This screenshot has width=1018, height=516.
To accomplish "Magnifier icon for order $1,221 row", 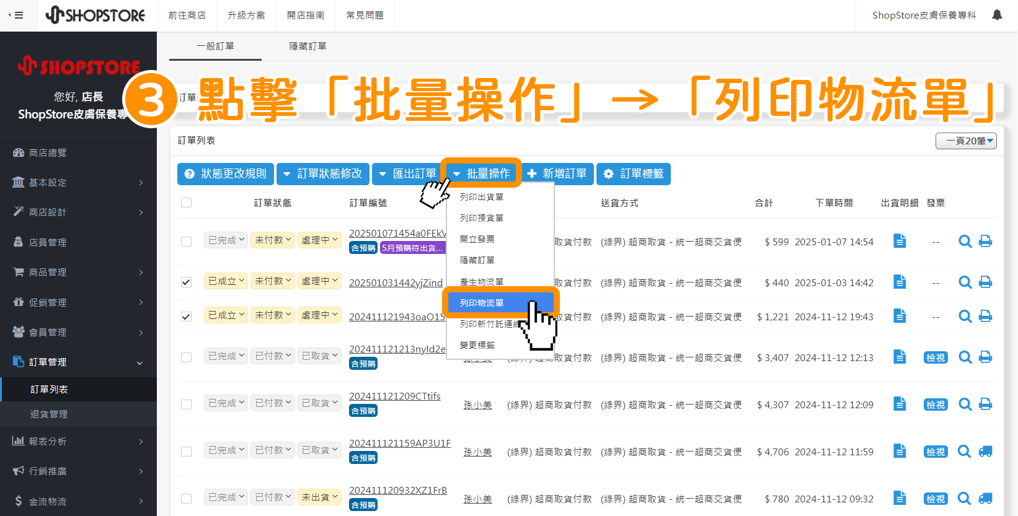I will (965, 316).
